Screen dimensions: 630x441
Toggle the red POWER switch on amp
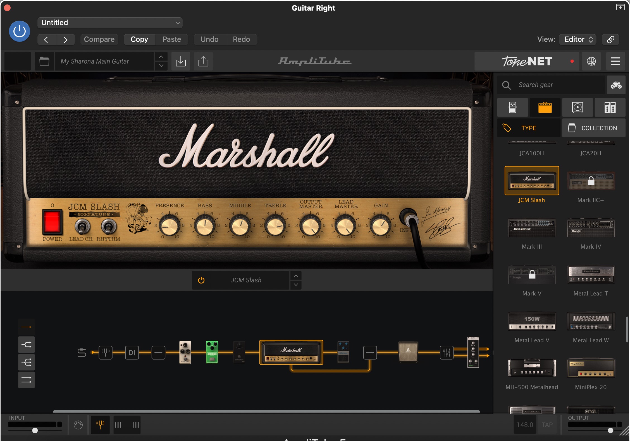[x=52, y=222]
